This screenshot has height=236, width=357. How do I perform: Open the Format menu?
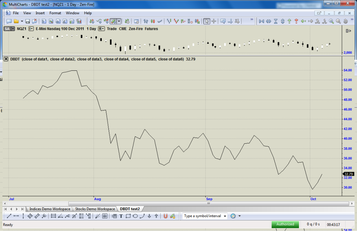coord(55,13)
